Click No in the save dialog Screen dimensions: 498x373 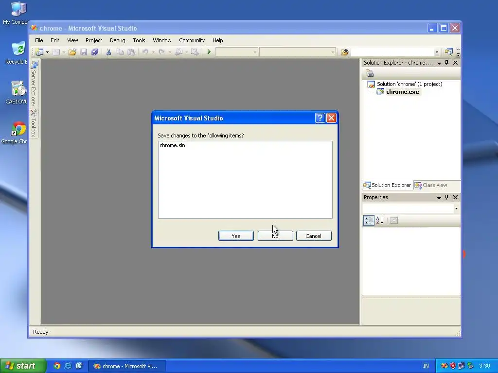(x=275, y=236)
